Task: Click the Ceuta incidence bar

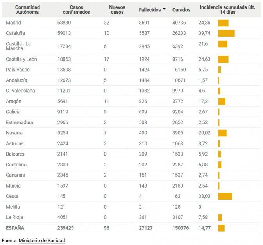Action: click(x=225, y=196)
